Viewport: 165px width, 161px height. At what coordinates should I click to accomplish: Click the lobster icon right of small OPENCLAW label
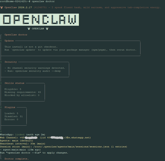point(47,28)
